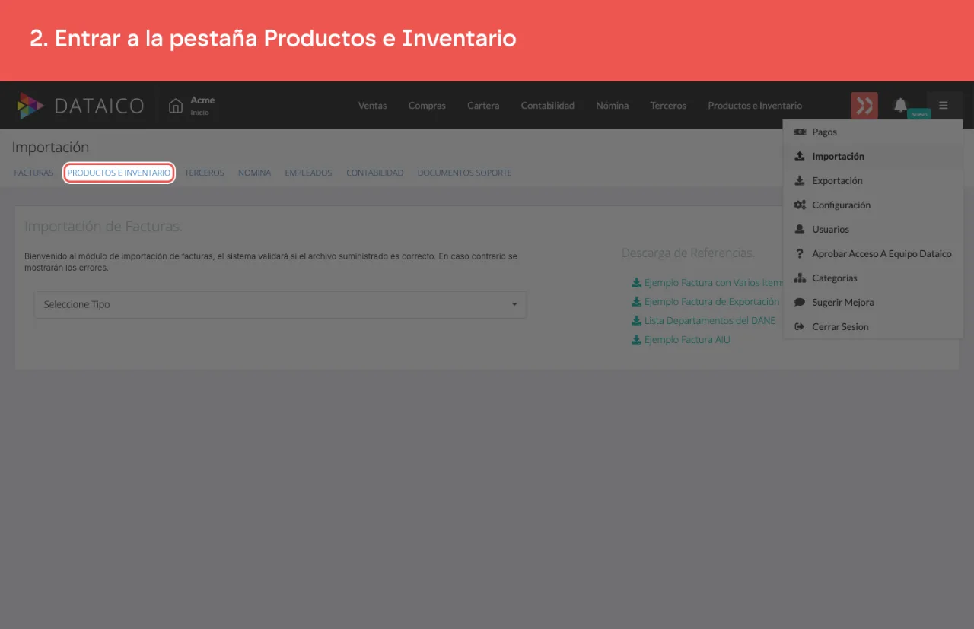
Task: Click the Acme Inicio company label
Action: pos(202,106)
